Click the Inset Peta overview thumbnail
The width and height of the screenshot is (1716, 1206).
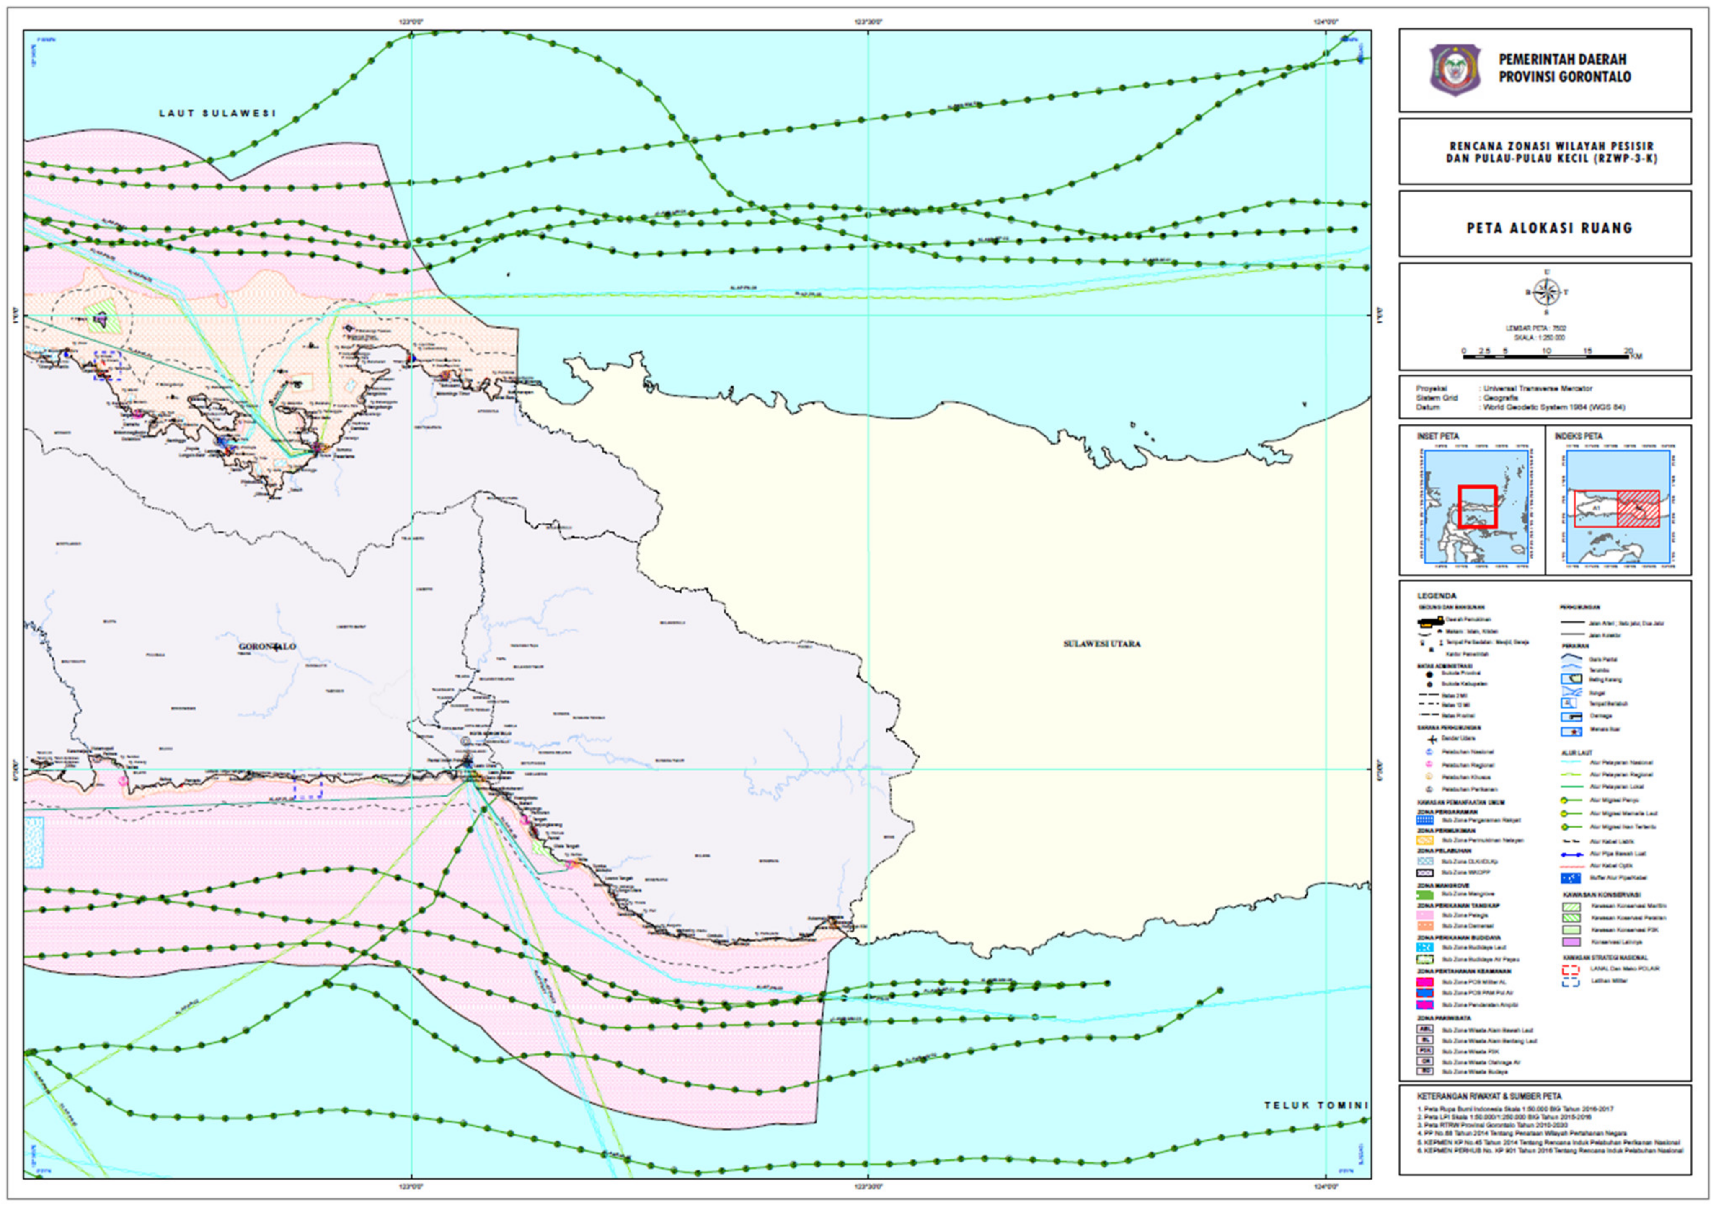(1476, 506)
